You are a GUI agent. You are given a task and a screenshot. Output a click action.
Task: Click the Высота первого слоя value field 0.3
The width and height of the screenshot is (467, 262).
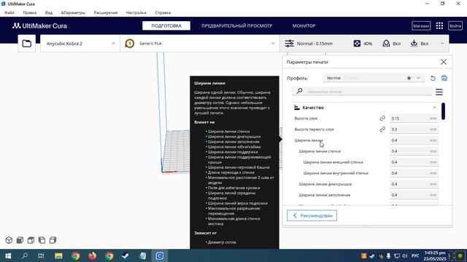[414, 130]
